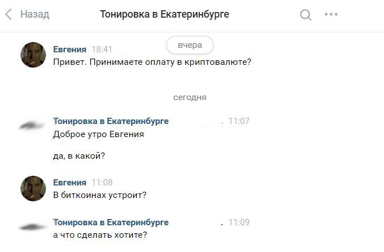Click the chat title Тонировка в Екатеринбурге

(x=165, y=14)
